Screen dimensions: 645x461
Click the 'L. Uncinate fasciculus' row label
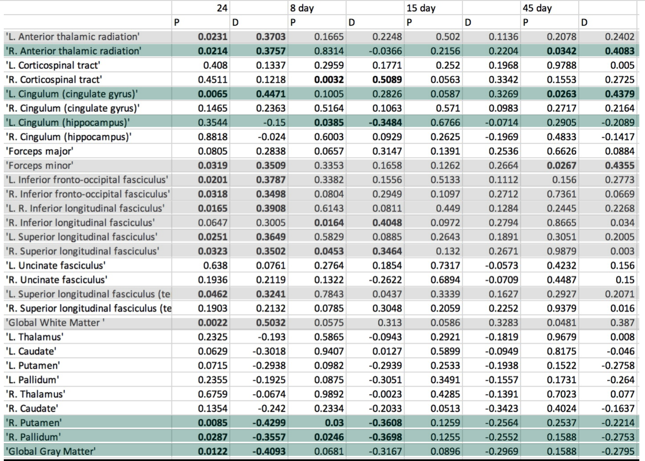click(55, 266)
